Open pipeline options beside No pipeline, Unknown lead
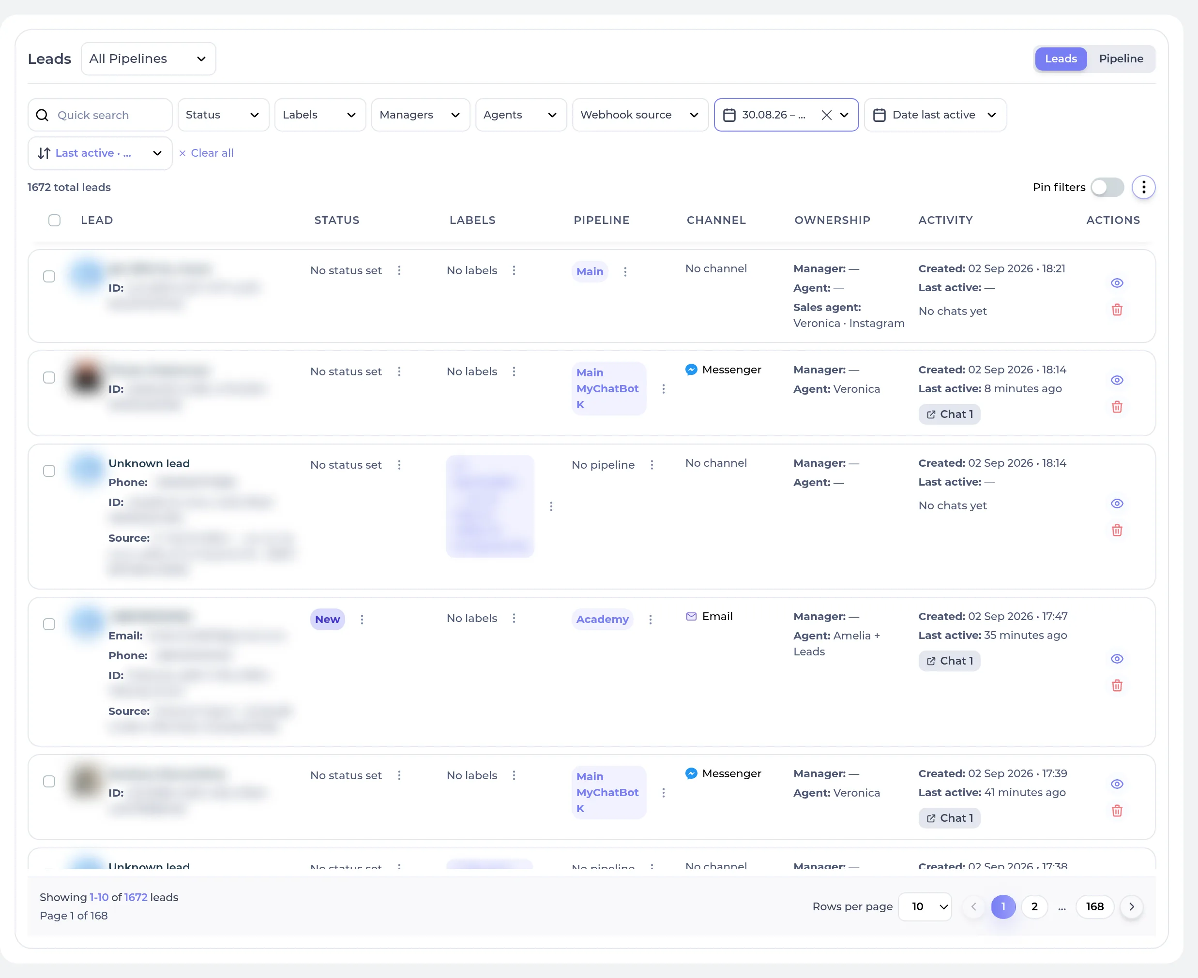This screenshot has width=1198, height=978. (x=652, y=465)
